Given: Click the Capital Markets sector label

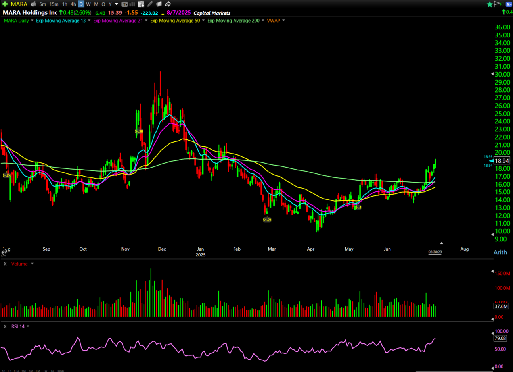Looking at the screenshot, I should tap(212, 13).
